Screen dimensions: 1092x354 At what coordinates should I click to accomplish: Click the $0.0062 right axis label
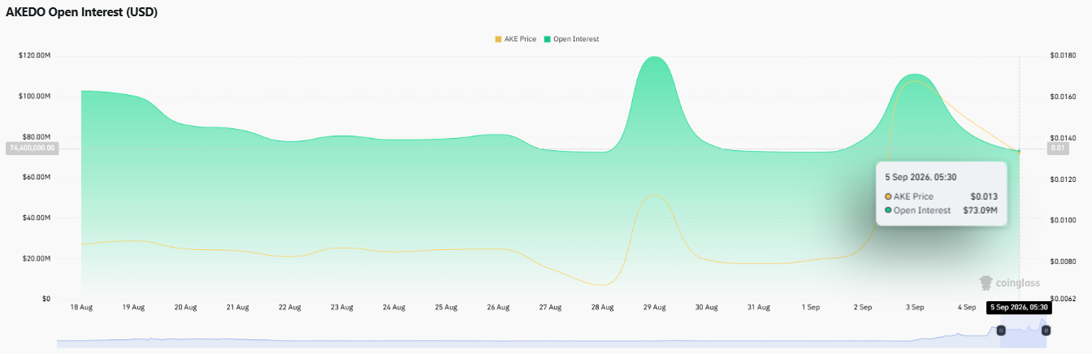1063,300
